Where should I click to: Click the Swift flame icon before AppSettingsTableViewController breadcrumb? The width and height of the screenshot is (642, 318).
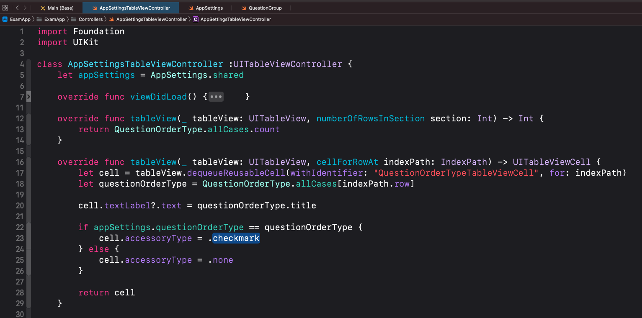tap(111, 19)
